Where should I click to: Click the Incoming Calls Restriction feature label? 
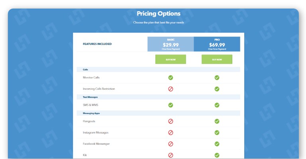coord(99,89)
